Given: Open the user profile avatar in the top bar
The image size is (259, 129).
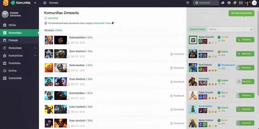Looking at the screenshot, I should [x=247, y=3].
